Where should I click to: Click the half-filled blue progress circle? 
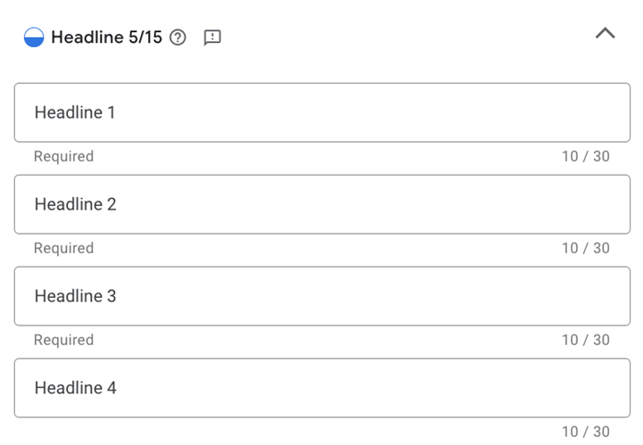(x=34, y=37)
